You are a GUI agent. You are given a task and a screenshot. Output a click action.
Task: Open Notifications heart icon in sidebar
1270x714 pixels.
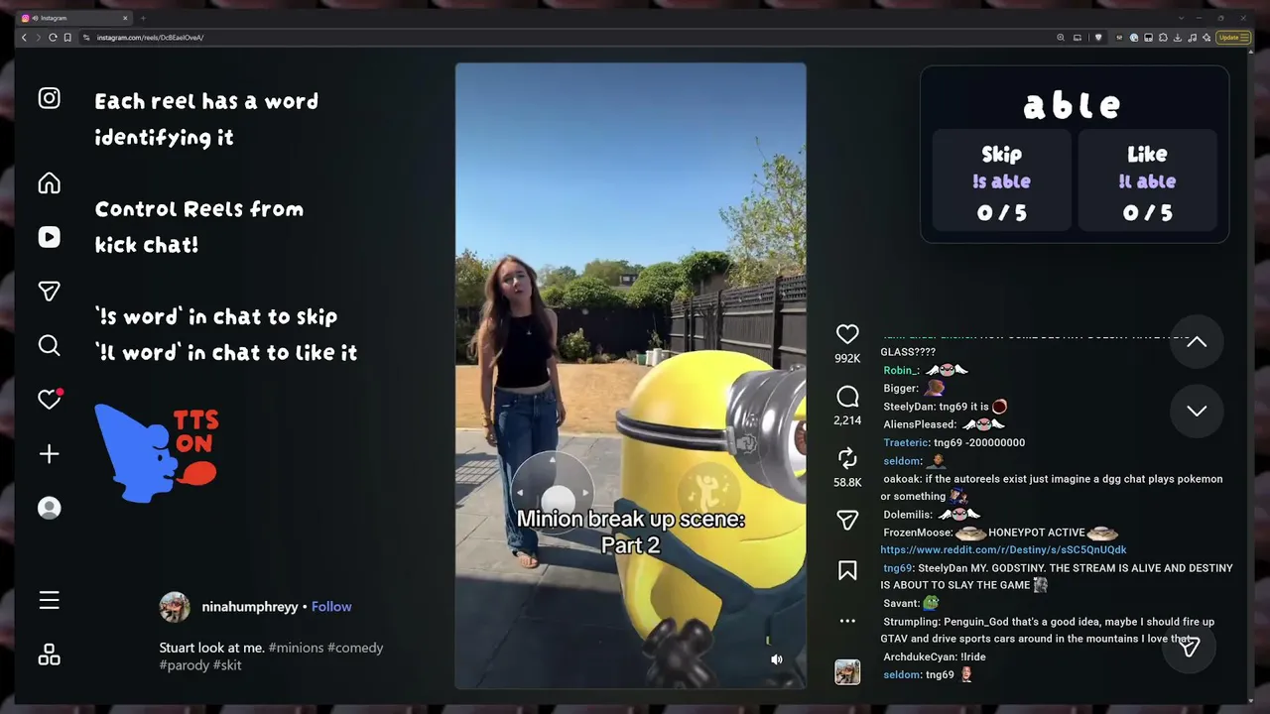(50, 399)
